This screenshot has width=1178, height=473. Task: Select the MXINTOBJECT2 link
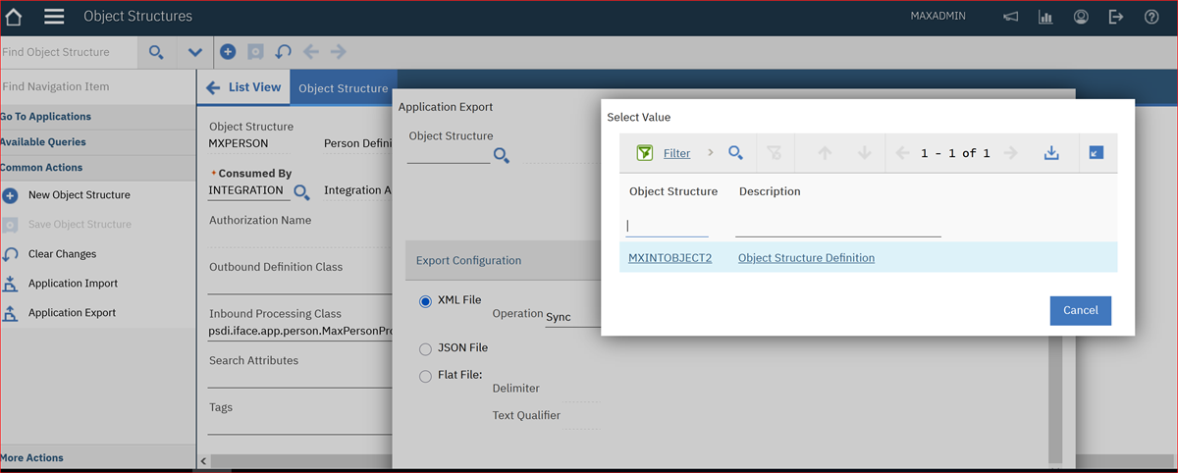pos(670,258)
